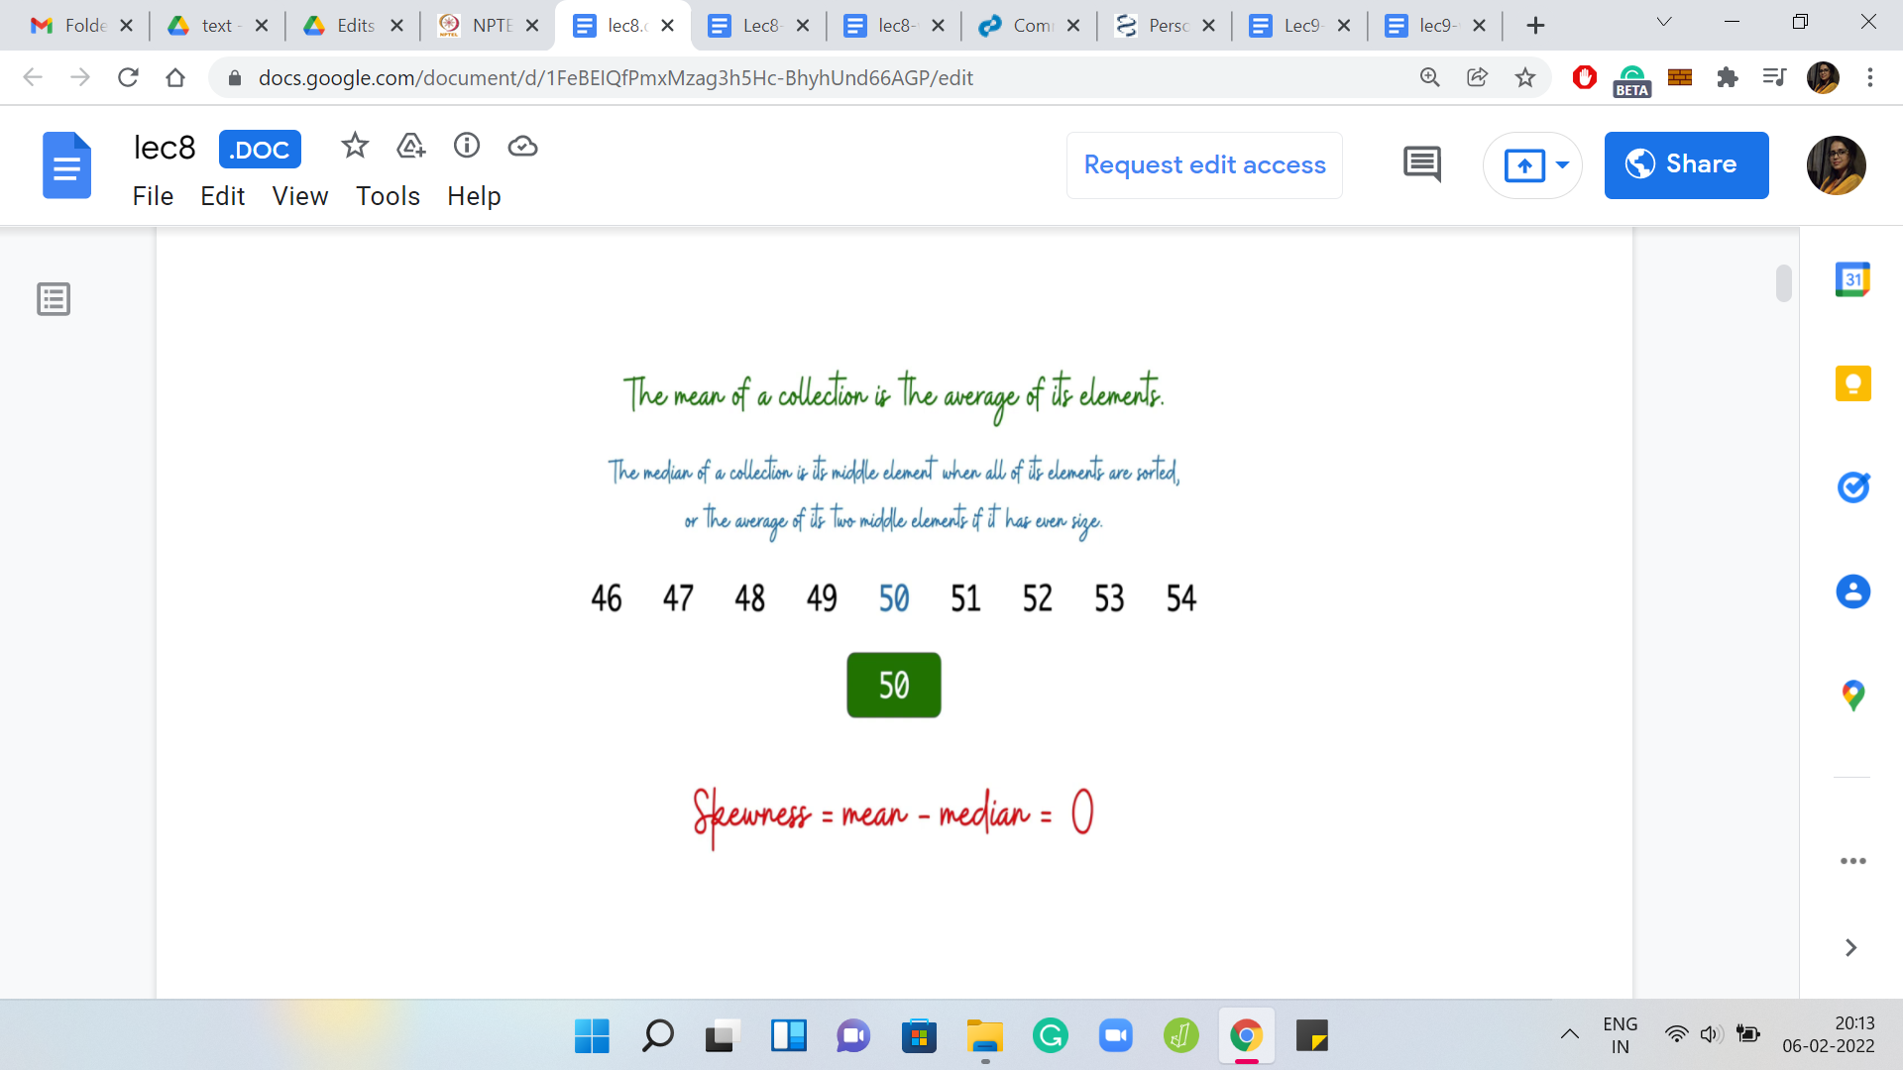Open Google Calendar side panel
This screenshot has height=1070, width=1903.
1852,280
